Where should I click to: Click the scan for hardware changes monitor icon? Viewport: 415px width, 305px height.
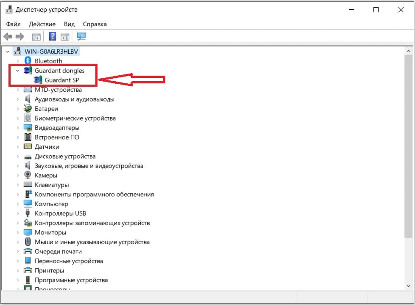point(81,37)
